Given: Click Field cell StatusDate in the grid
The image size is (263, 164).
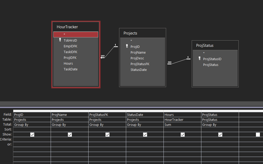Looking at the screenshot, I should (145, 115).
